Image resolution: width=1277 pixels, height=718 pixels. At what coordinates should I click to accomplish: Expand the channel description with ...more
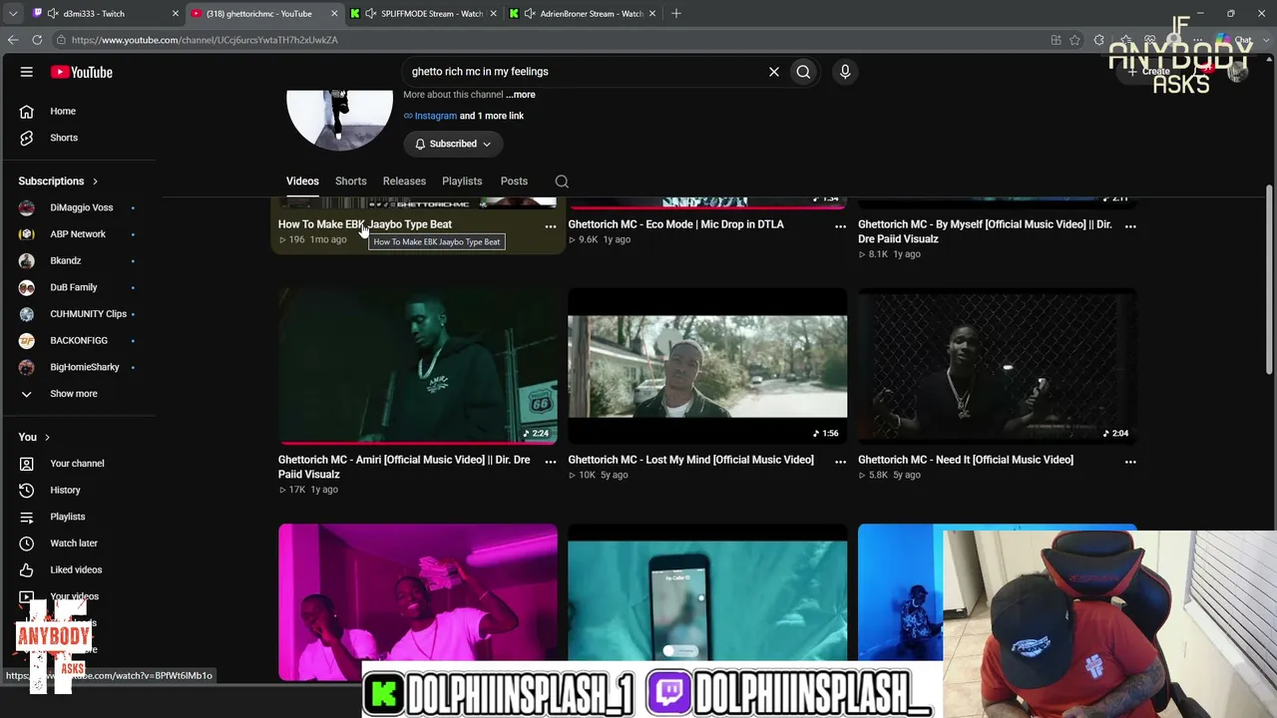(521, 95)
